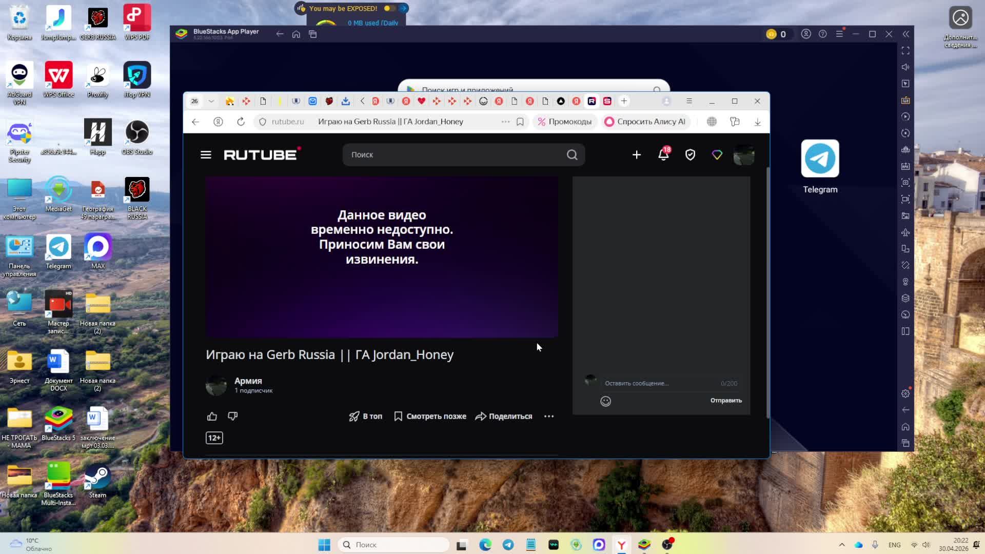Click the dislike thumbs-down icon

point(232,416)
